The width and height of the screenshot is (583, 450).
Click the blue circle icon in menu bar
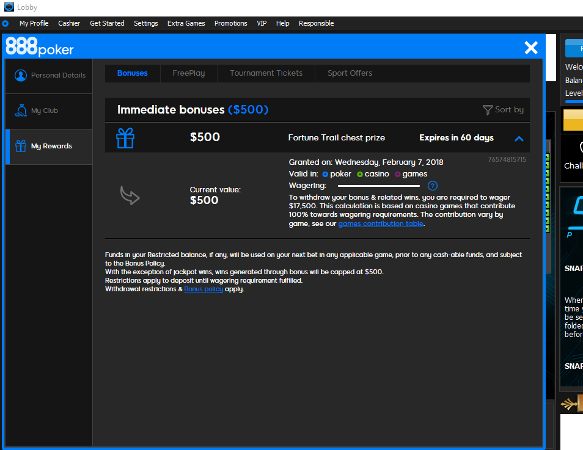pos(5,23)
